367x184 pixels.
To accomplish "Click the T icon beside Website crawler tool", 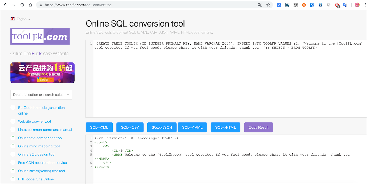I will click(13, 121).
